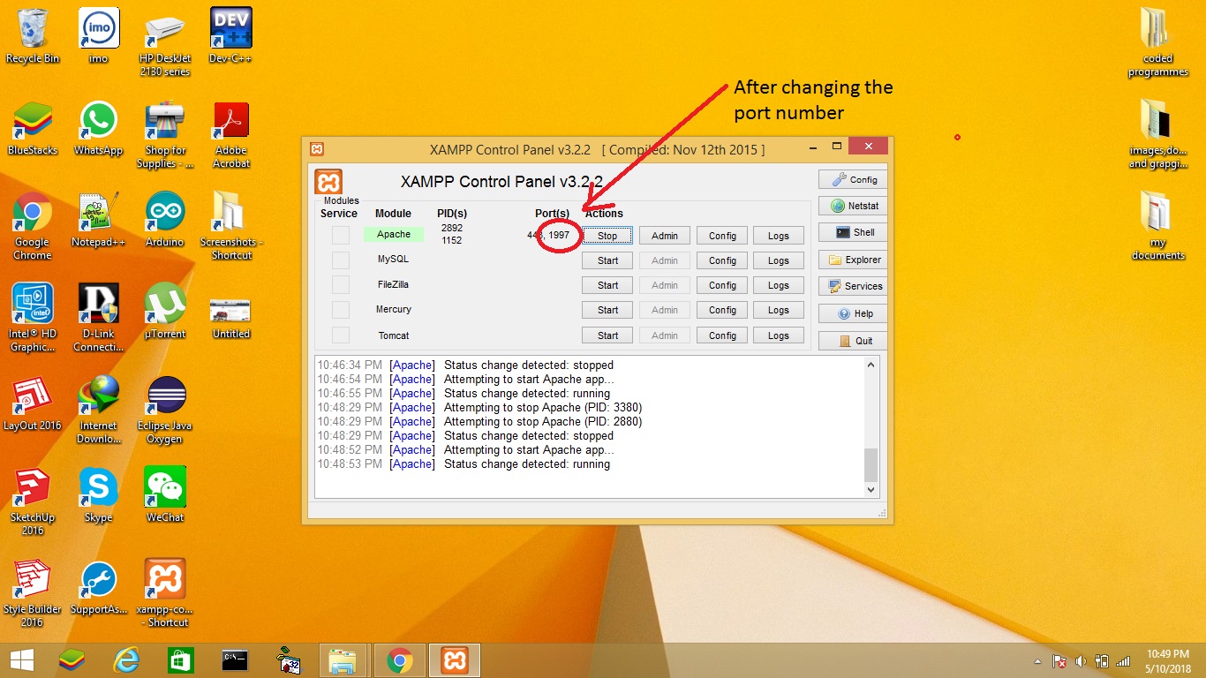Click the volume icon in system tray

point(1080,660)
